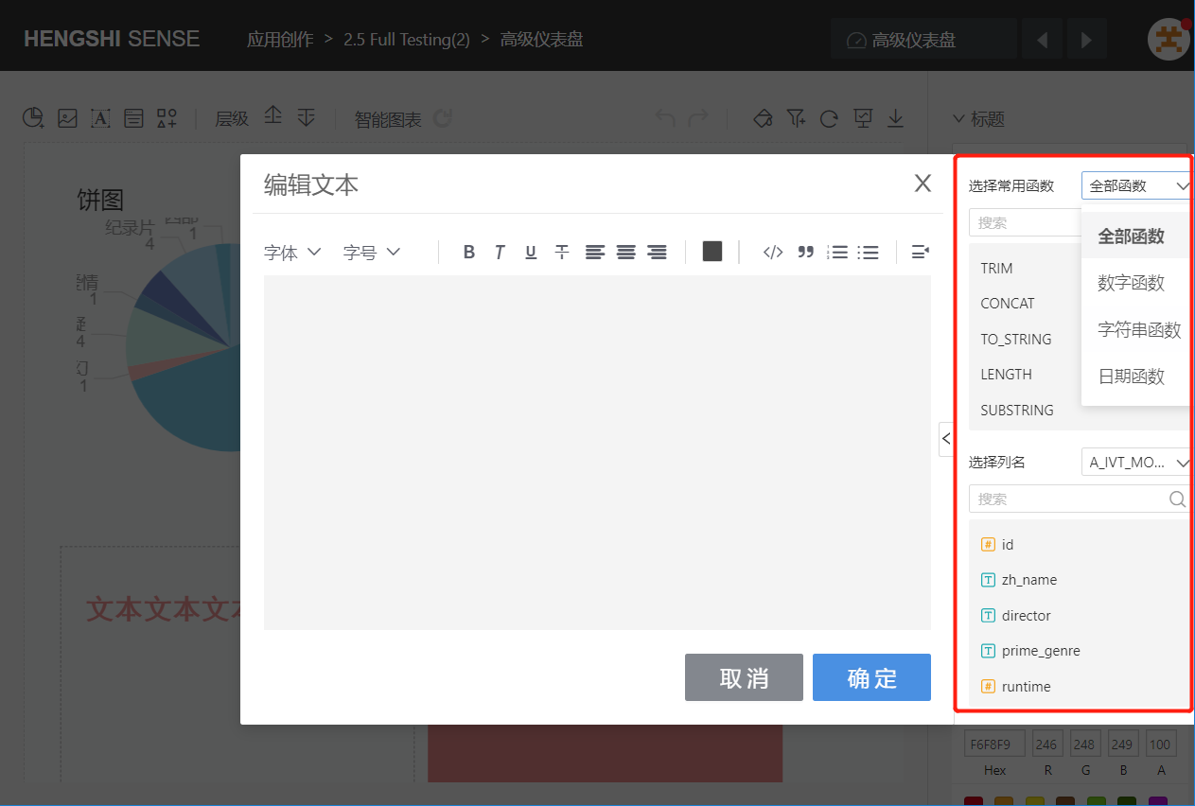Toggle bold formatting in text editor
This screenshot has width=1195, height=806.
coord(468,253)
